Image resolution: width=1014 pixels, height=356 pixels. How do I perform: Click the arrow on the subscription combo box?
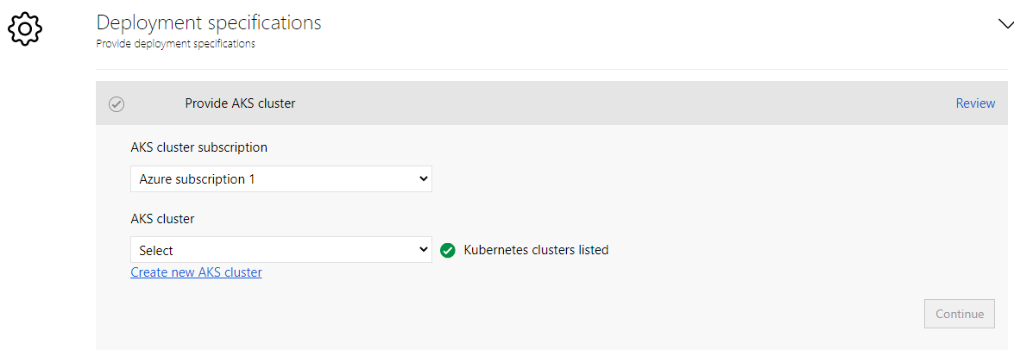pyautogui.click(x=423, y=179)
